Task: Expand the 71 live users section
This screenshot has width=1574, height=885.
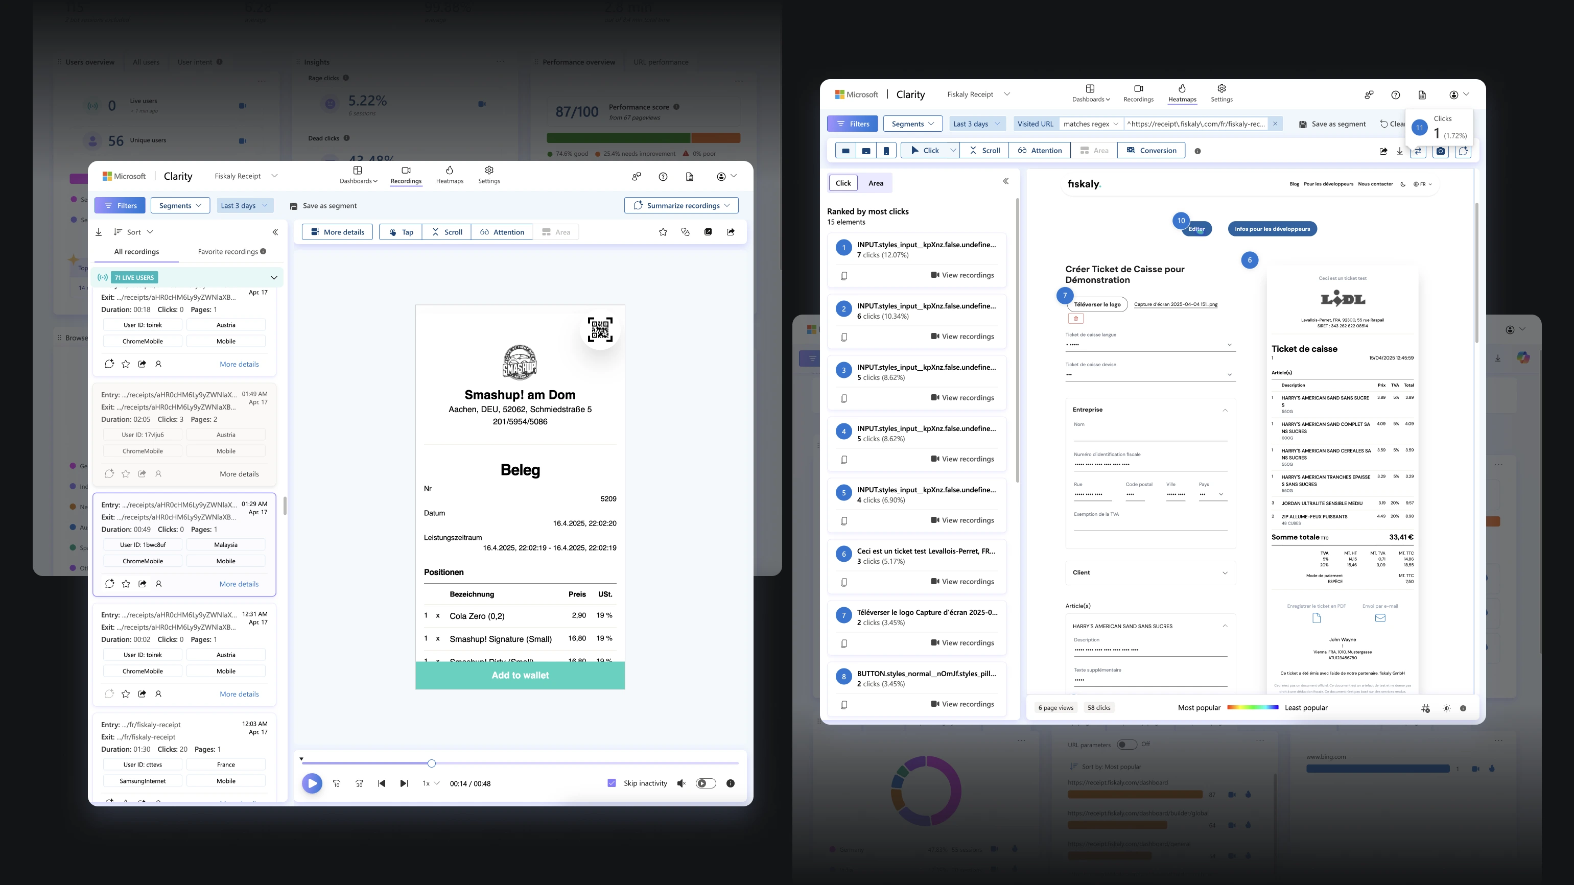Action: [x=274, y=277]
